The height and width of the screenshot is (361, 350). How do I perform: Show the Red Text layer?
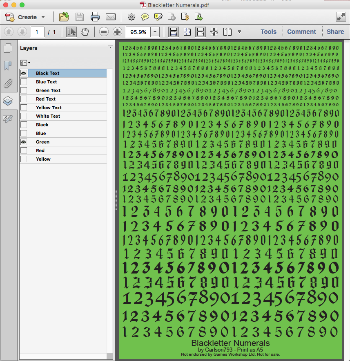(24, 99)
